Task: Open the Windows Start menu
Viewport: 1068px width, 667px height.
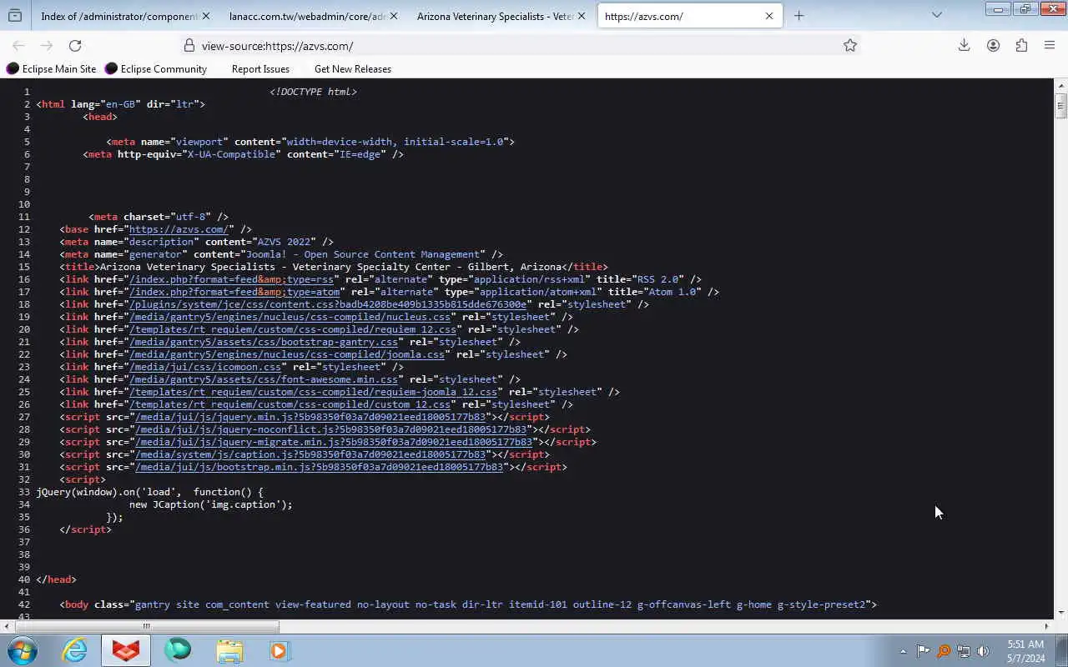Action: (x=22, y=650)
